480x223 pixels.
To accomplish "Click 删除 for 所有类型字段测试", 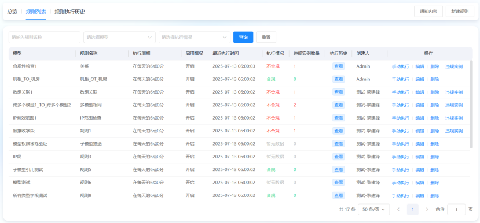I will pos(435,195).
